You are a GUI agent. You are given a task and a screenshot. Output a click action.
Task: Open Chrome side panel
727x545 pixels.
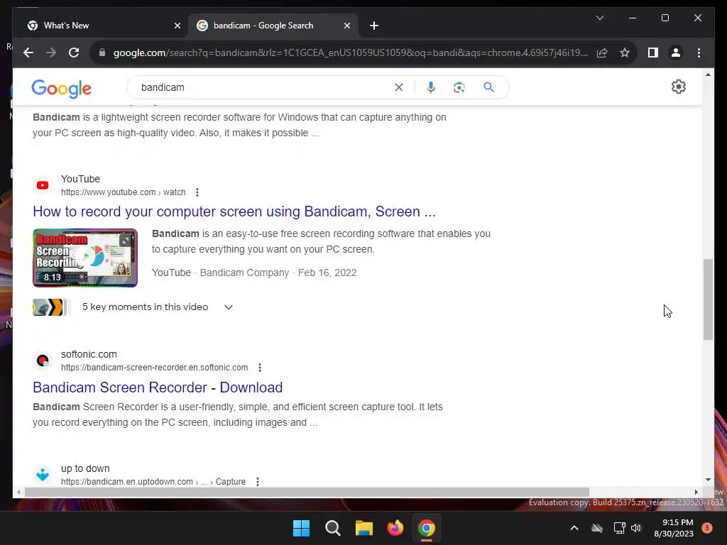coord(653,53)
